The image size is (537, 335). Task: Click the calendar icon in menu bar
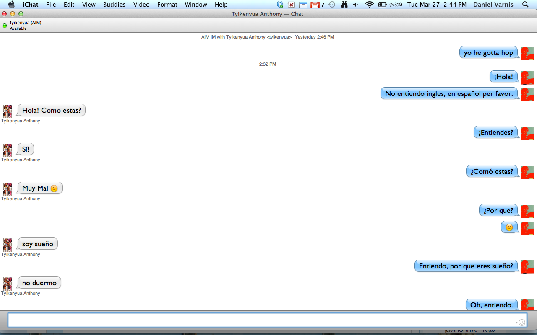click(x=303, y=5)
